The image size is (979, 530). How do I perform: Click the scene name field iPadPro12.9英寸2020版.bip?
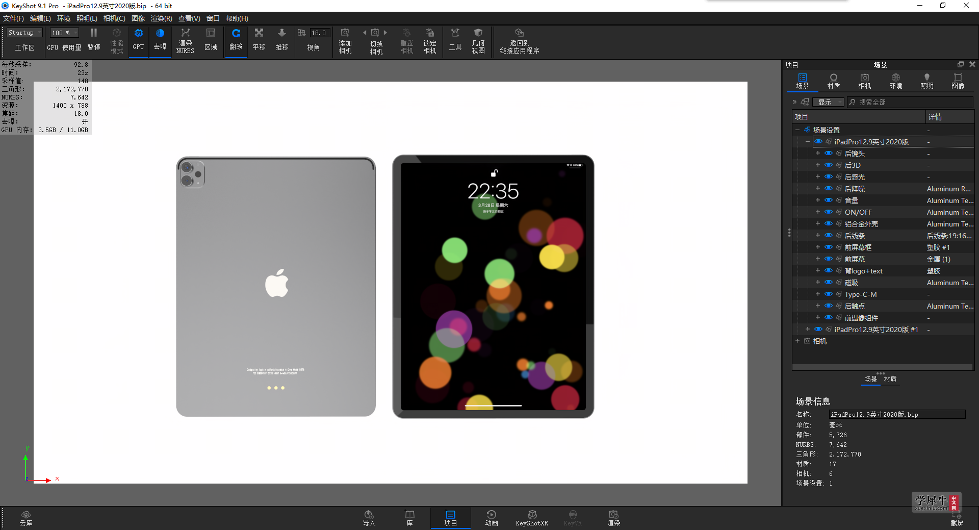point(897,415)
